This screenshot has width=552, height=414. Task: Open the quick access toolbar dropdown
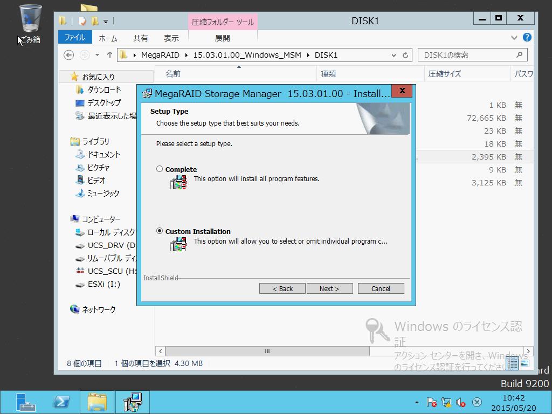tap(106, 22)
